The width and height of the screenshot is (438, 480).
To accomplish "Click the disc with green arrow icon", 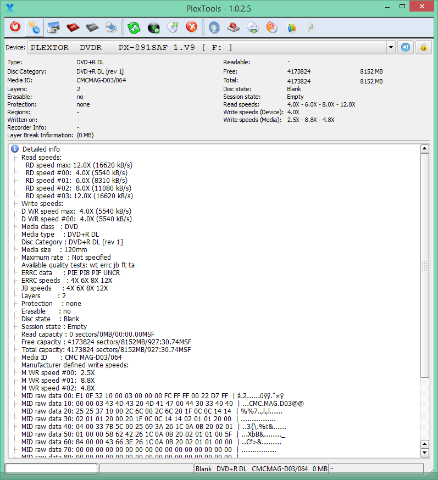I will [x=173, y=27].
